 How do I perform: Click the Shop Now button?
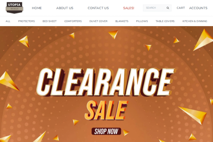click(x=106, y=131)
